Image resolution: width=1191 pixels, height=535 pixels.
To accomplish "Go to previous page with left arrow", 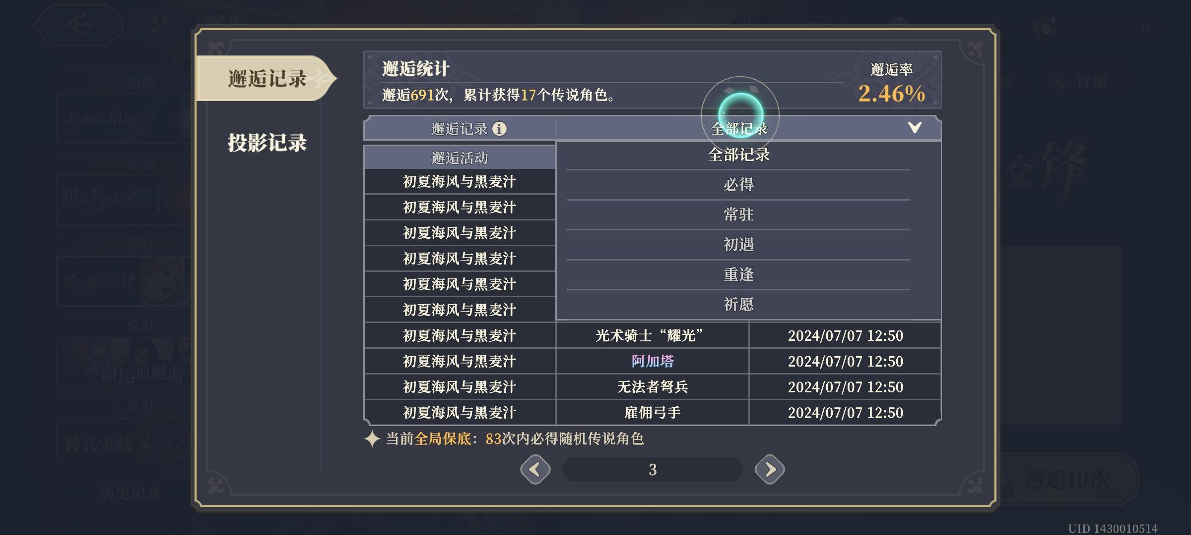I will (x=535, y=469).
